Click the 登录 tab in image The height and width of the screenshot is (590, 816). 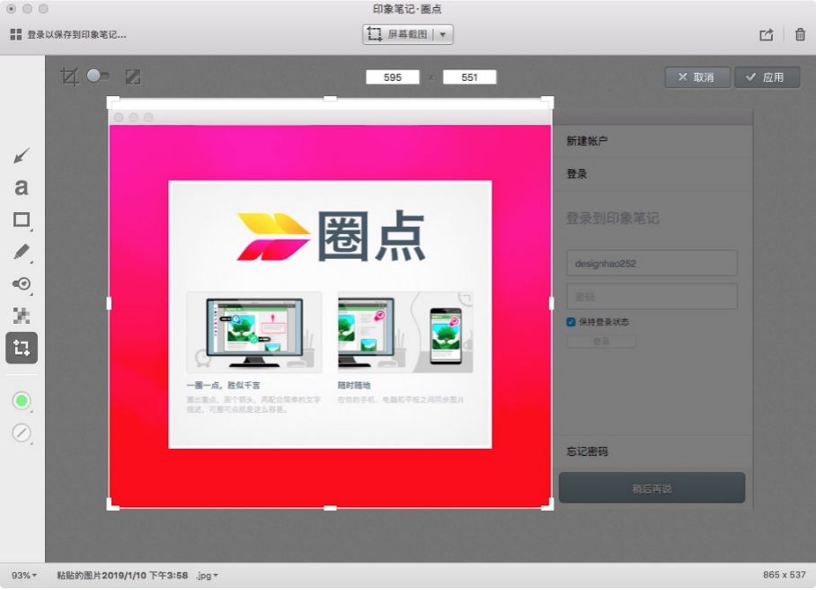click(x=577, y=174)
